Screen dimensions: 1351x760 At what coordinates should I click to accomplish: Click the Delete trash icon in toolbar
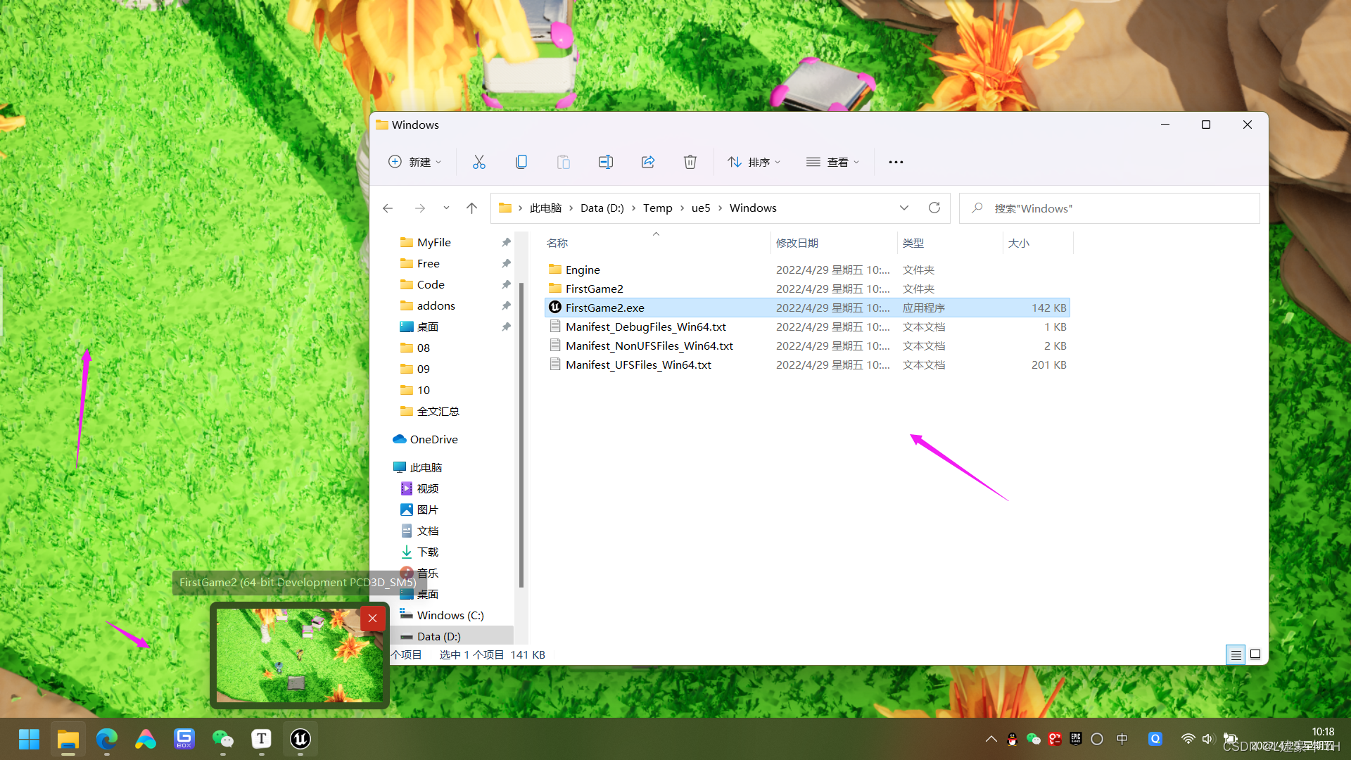(690, 162)
